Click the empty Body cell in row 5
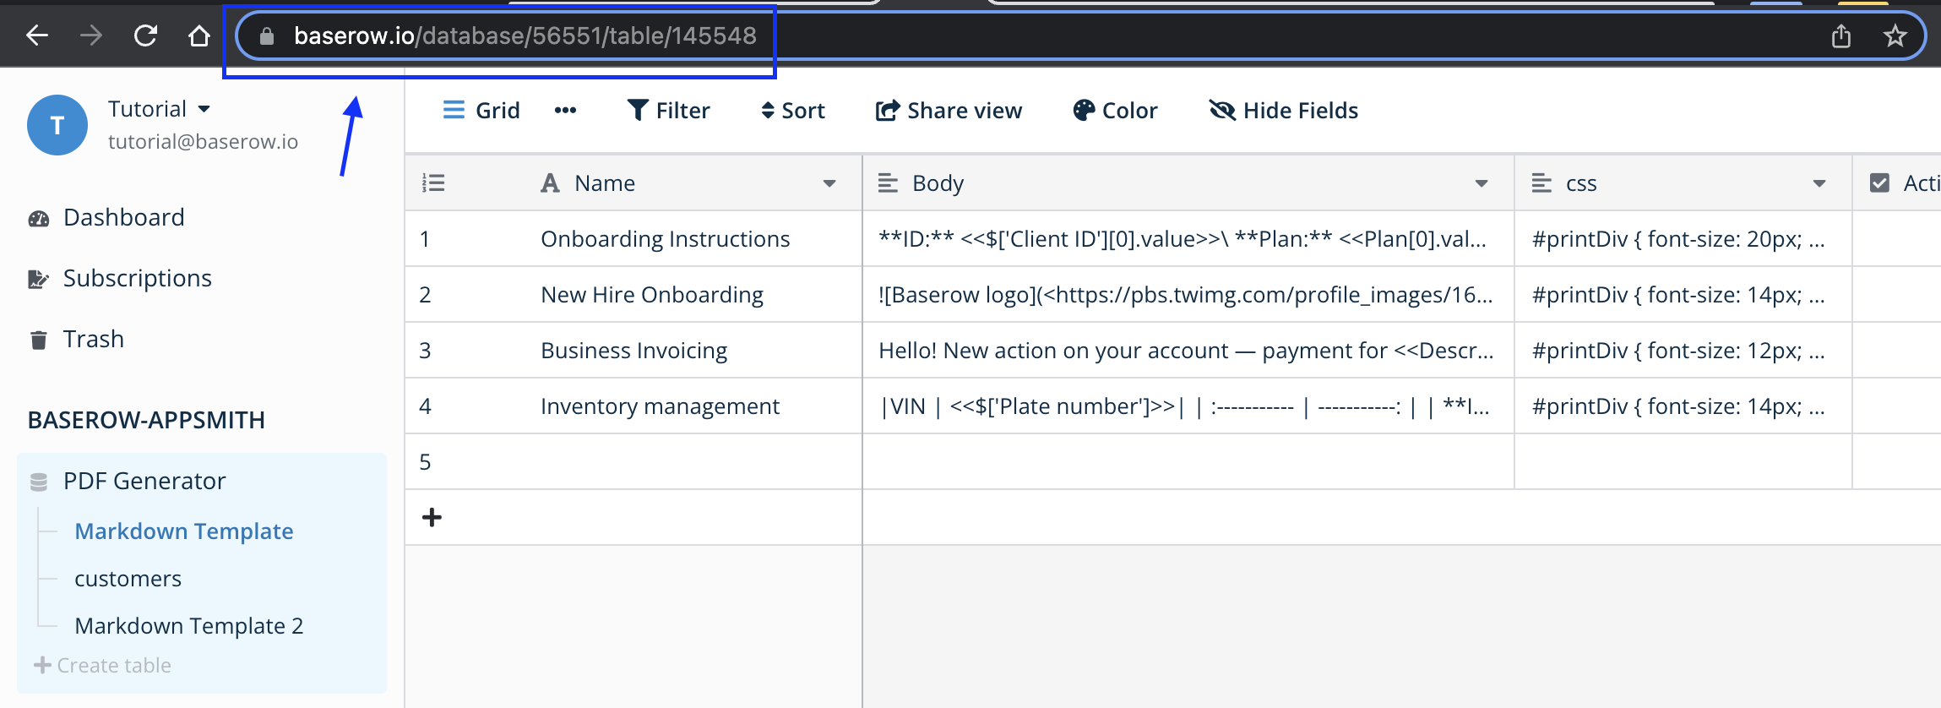The image size is (1941, 708). pyautogui.click(x=1188, y=462)
